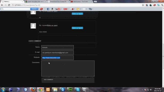Open the blue globe taskbar icon

pyautogui.click(x=11, y=90)
